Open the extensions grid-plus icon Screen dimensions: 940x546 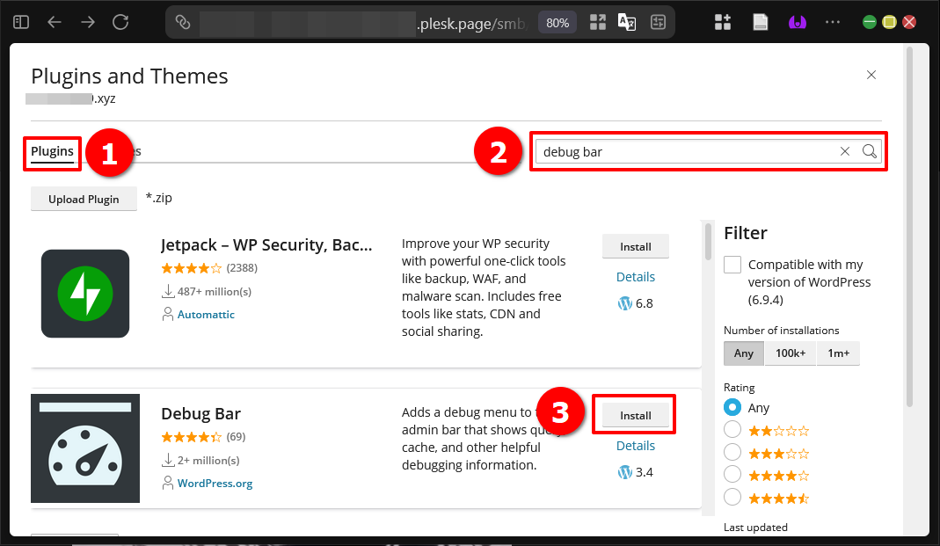coord(723,22)
